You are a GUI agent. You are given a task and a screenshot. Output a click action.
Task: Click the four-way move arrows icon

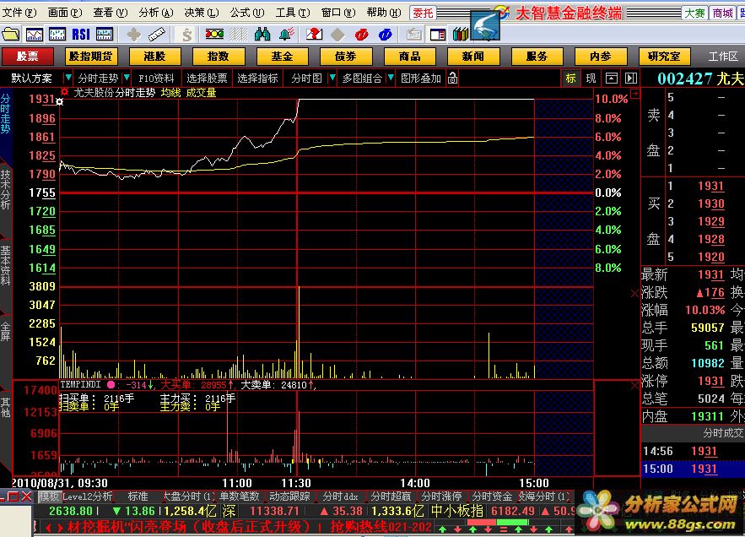click(134, 35)
